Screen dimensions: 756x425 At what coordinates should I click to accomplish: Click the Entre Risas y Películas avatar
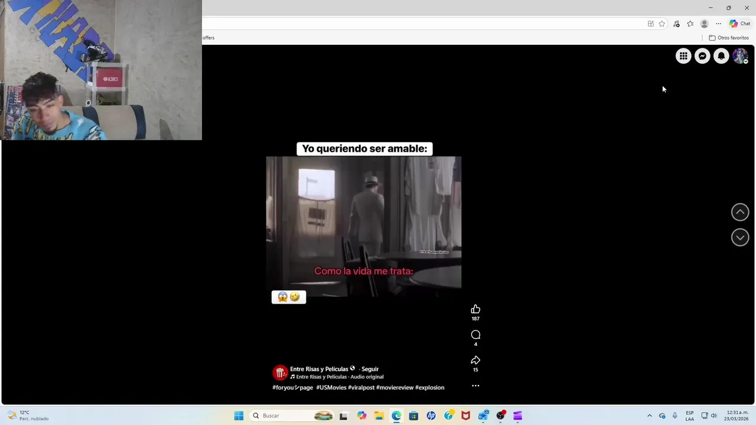(280, 372)
